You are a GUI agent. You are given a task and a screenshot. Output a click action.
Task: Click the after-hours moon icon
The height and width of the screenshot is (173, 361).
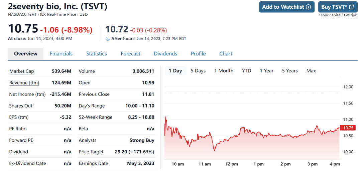click(x=108, y=39)
